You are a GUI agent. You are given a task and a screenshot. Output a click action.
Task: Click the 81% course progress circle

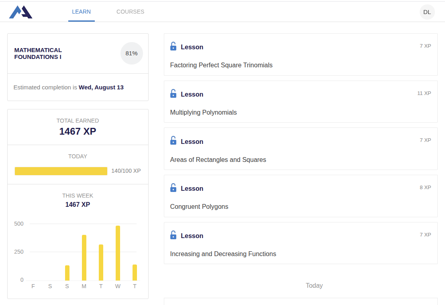[x=131, y=53]
